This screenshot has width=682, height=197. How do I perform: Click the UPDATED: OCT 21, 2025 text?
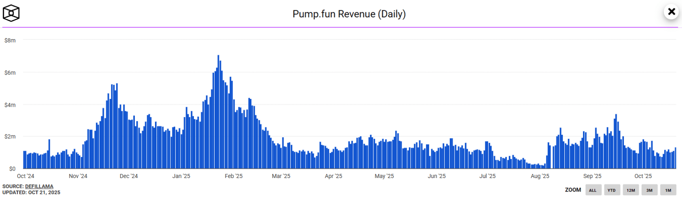point(31,193)
